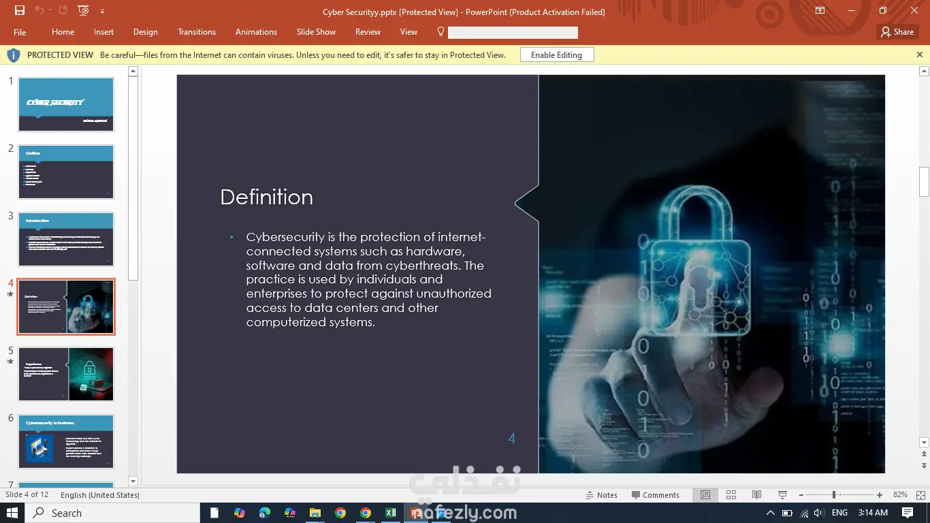The image size is (930, 523).
Task: Go to the Transitions ribbon tab
Action: [x=197, y=32]
